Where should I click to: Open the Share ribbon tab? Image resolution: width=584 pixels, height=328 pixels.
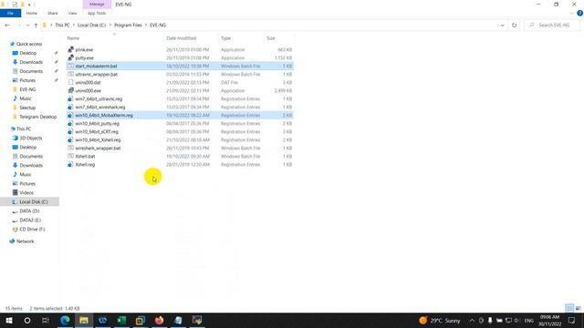pyautogui.click(x=53, y=13)
